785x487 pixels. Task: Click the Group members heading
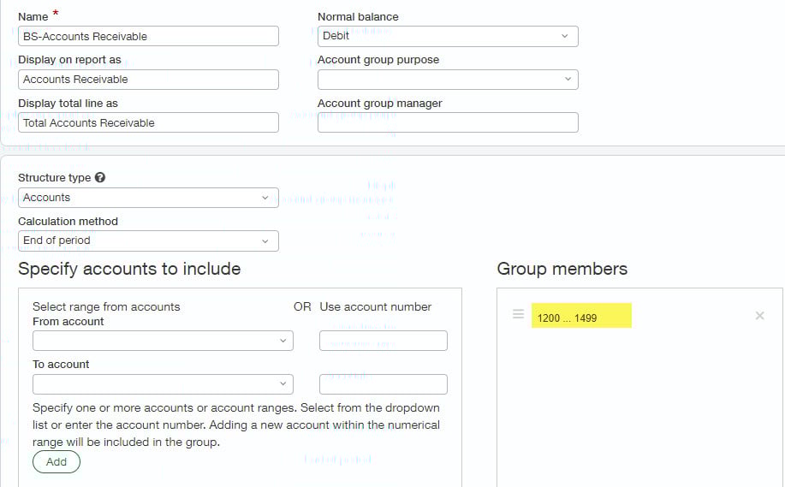click(x=562, y=269)
